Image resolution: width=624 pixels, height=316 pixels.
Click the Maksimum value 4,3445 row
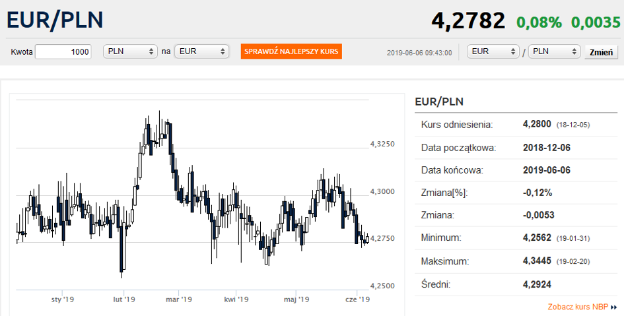[516, 261]
